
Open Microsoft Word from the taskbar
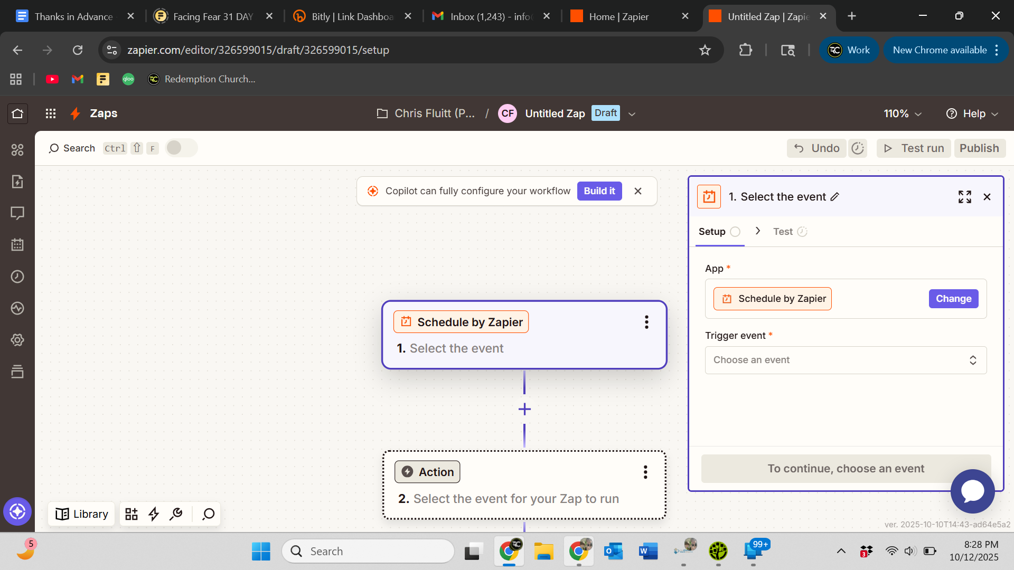(648, 552)
